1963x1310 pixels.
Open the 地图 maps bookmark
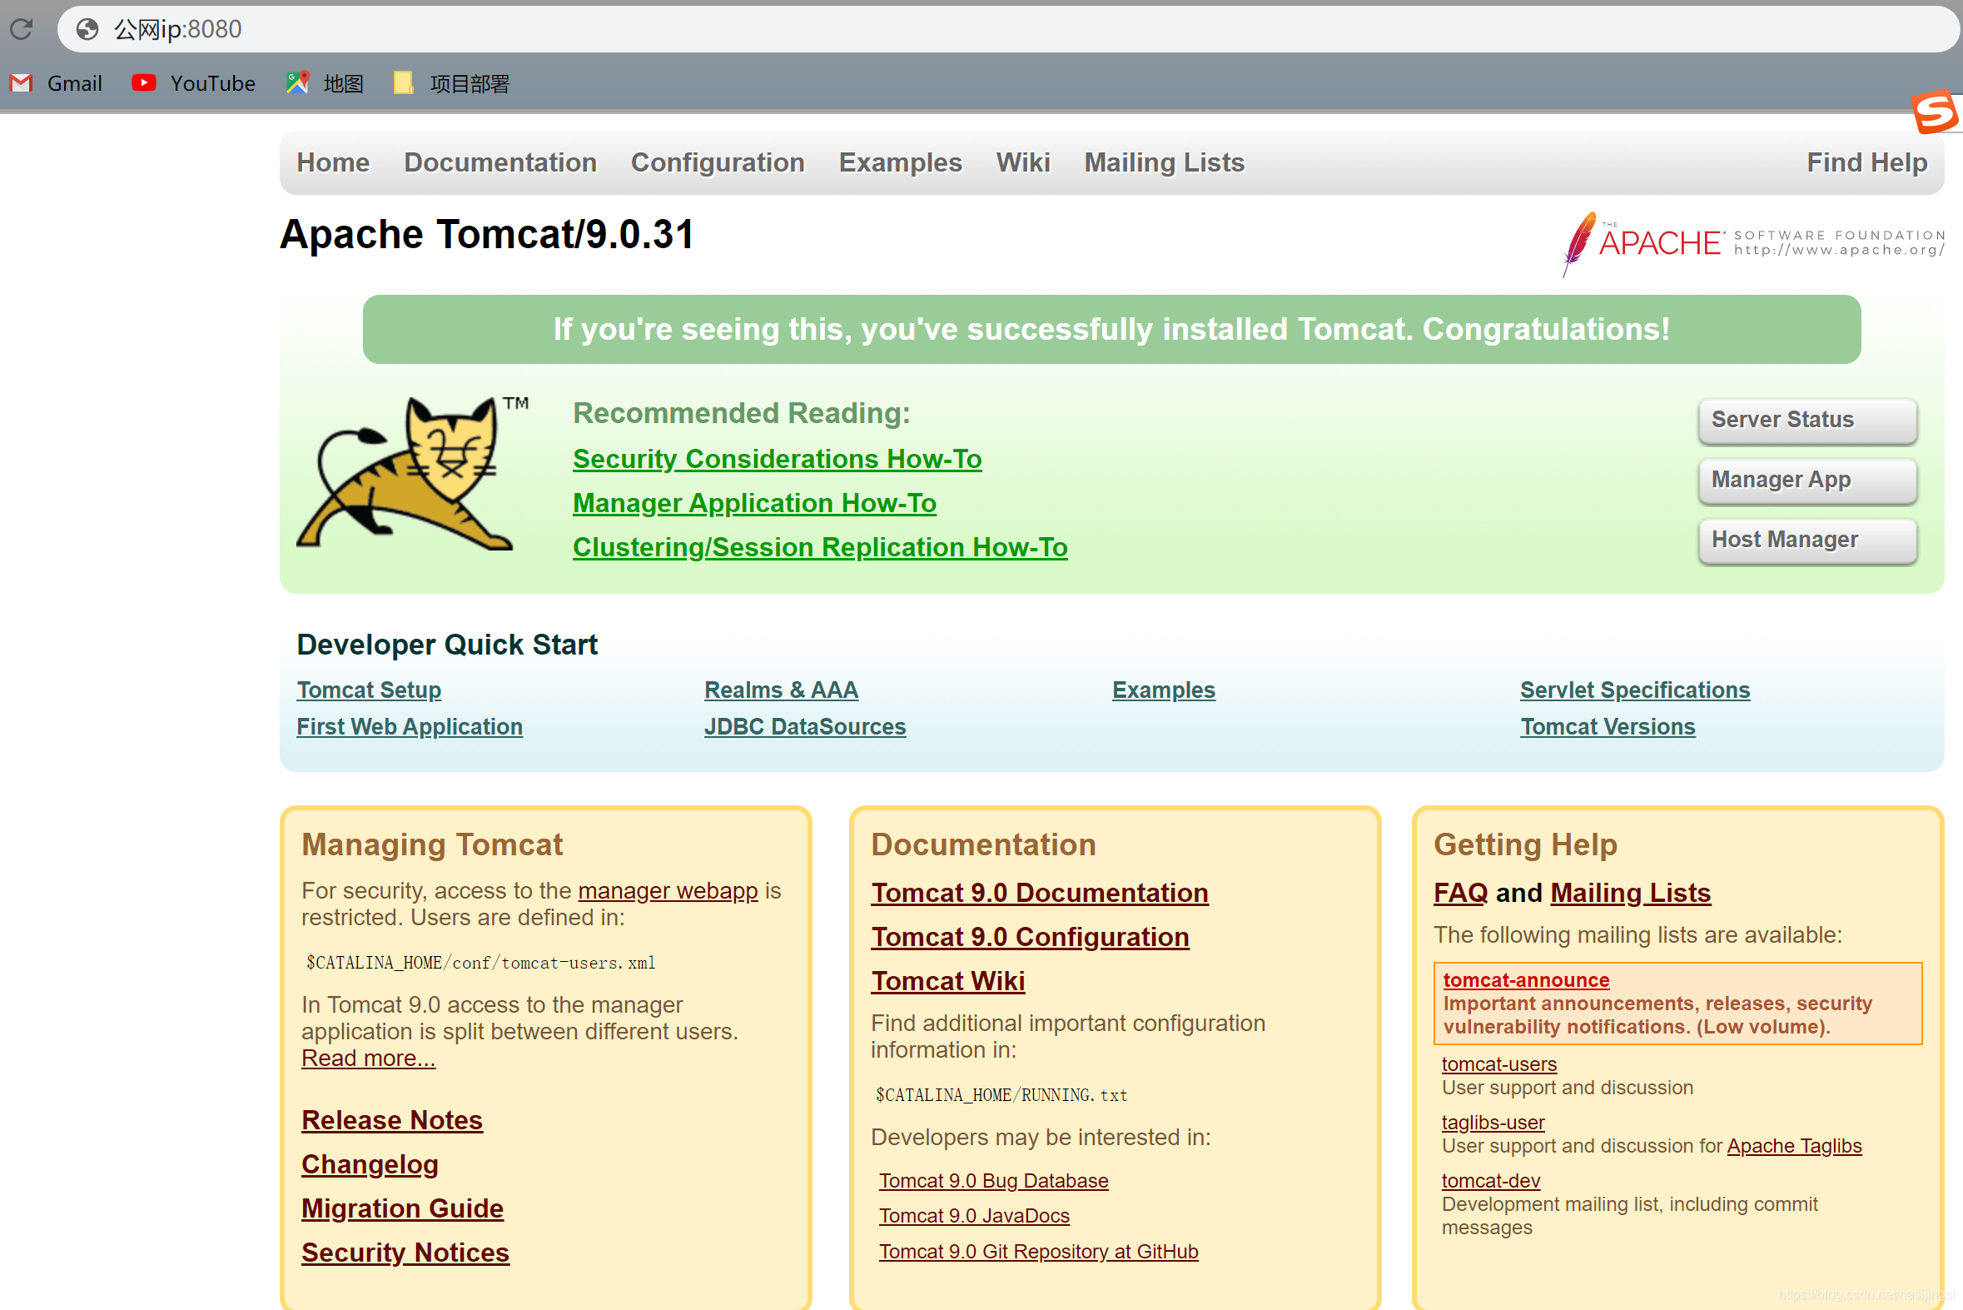tap(325, 83)
